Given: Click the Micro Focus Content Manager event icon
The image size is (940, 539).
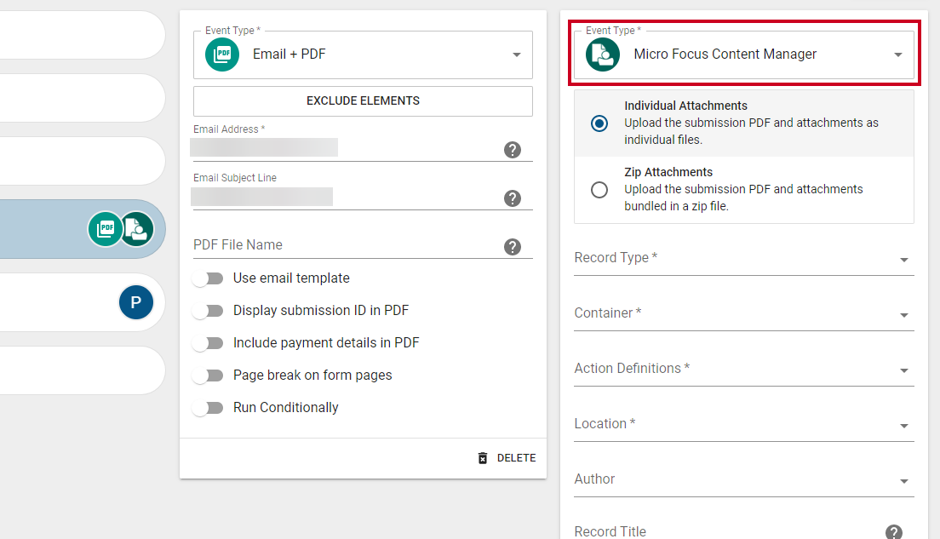Looking at the screenshot, I should click(603, 54).
